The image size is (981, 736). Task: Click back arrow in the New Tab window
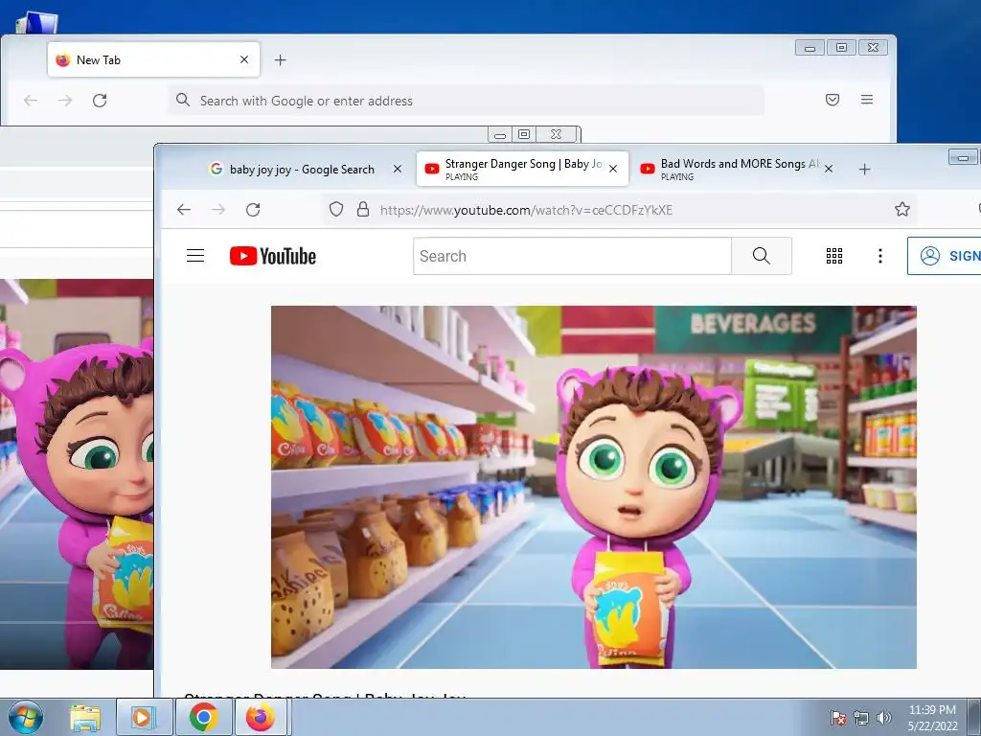(30, 100)
